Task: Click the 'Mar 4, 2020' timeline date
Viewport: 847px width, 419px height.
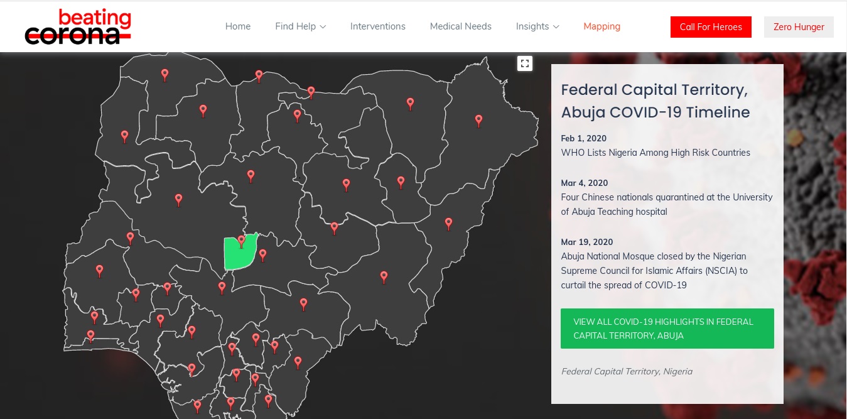Action: (585, 183)
